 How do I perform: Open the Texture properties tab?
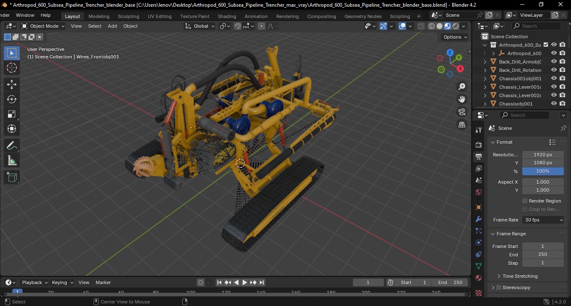(479, 293)
